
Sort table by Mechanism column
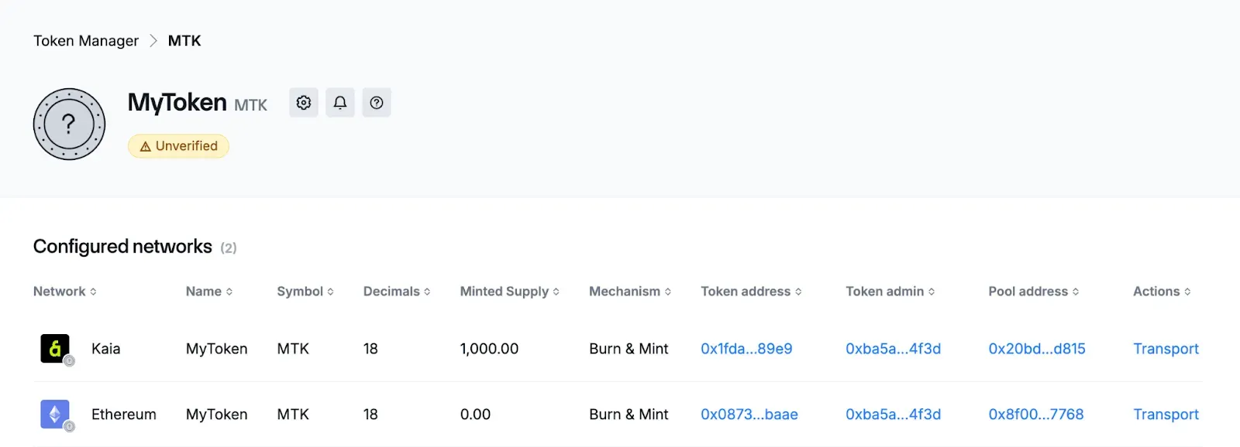pyautogui.click(x=629, y=292)
